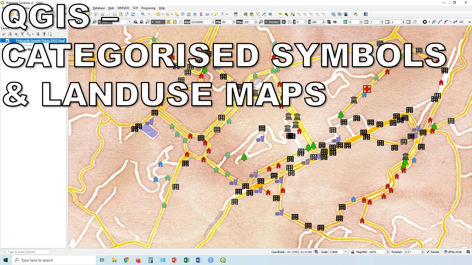The image size is (472, 265).
Task: Open layer styling brush icon in Layers panel
Action: tap(4, 34)
